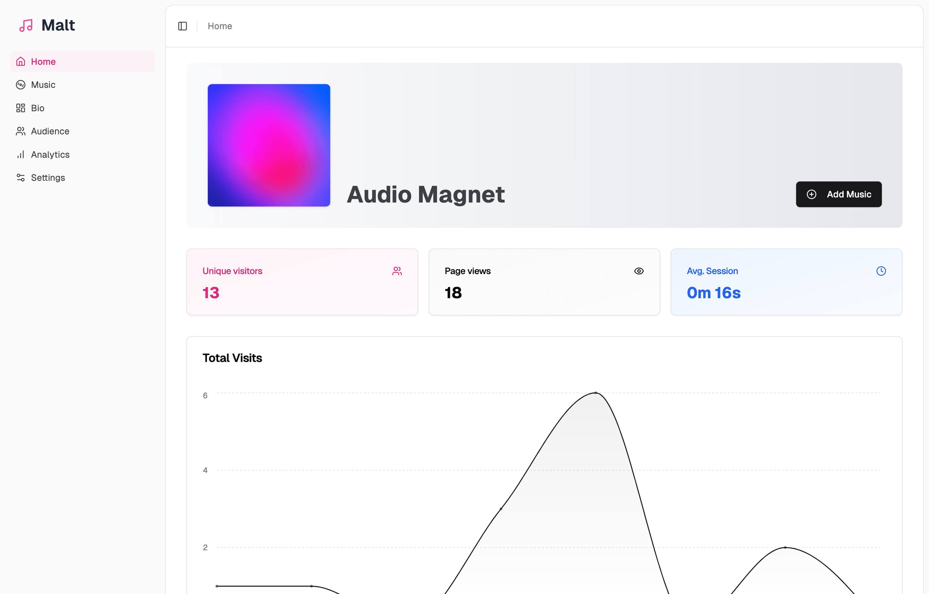Click the Malt brand name

(x=58, y=25)
